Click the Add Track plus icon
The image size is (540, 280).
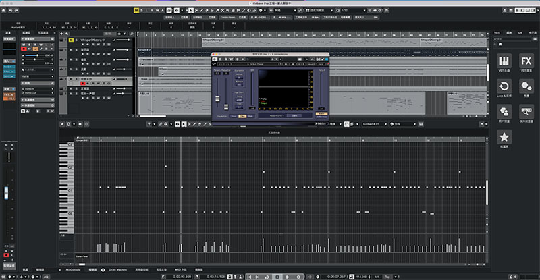click(x=61, y=34)
